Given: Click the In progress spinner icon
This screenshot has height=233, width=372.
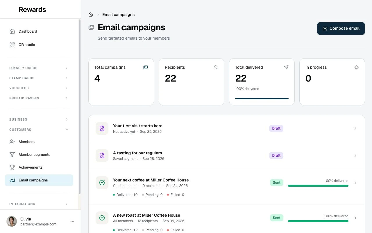Looking at the screenshot, I should click(357, 67).
